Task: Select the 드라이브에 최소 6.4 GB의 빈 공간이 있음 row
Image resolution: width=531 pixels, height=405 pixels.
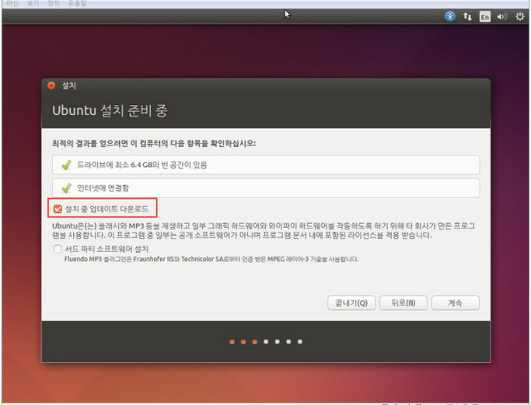Action: pos(266,165)
